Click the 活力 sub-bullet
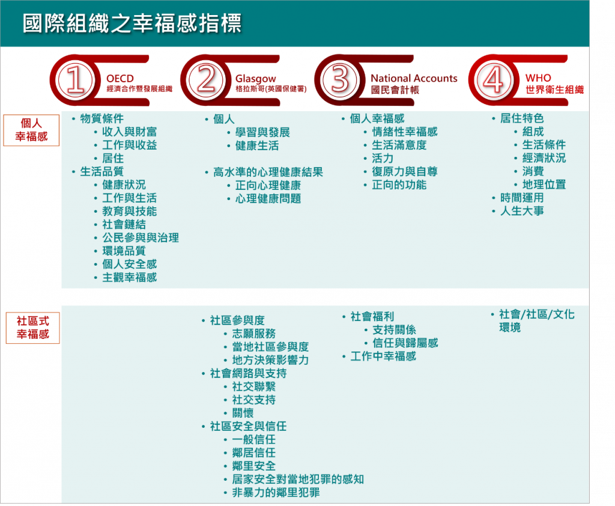Image resolution: width=615 pixels, height=506 pixels. coord(383,158)
